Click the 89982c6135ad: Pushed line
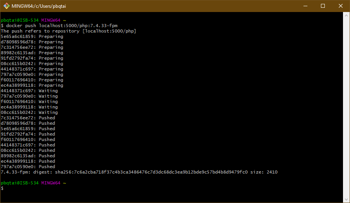This screenshot has width=350, height=203. pos(28,156)
